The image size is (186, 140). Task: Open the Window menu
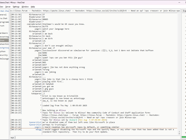point(25,6)
